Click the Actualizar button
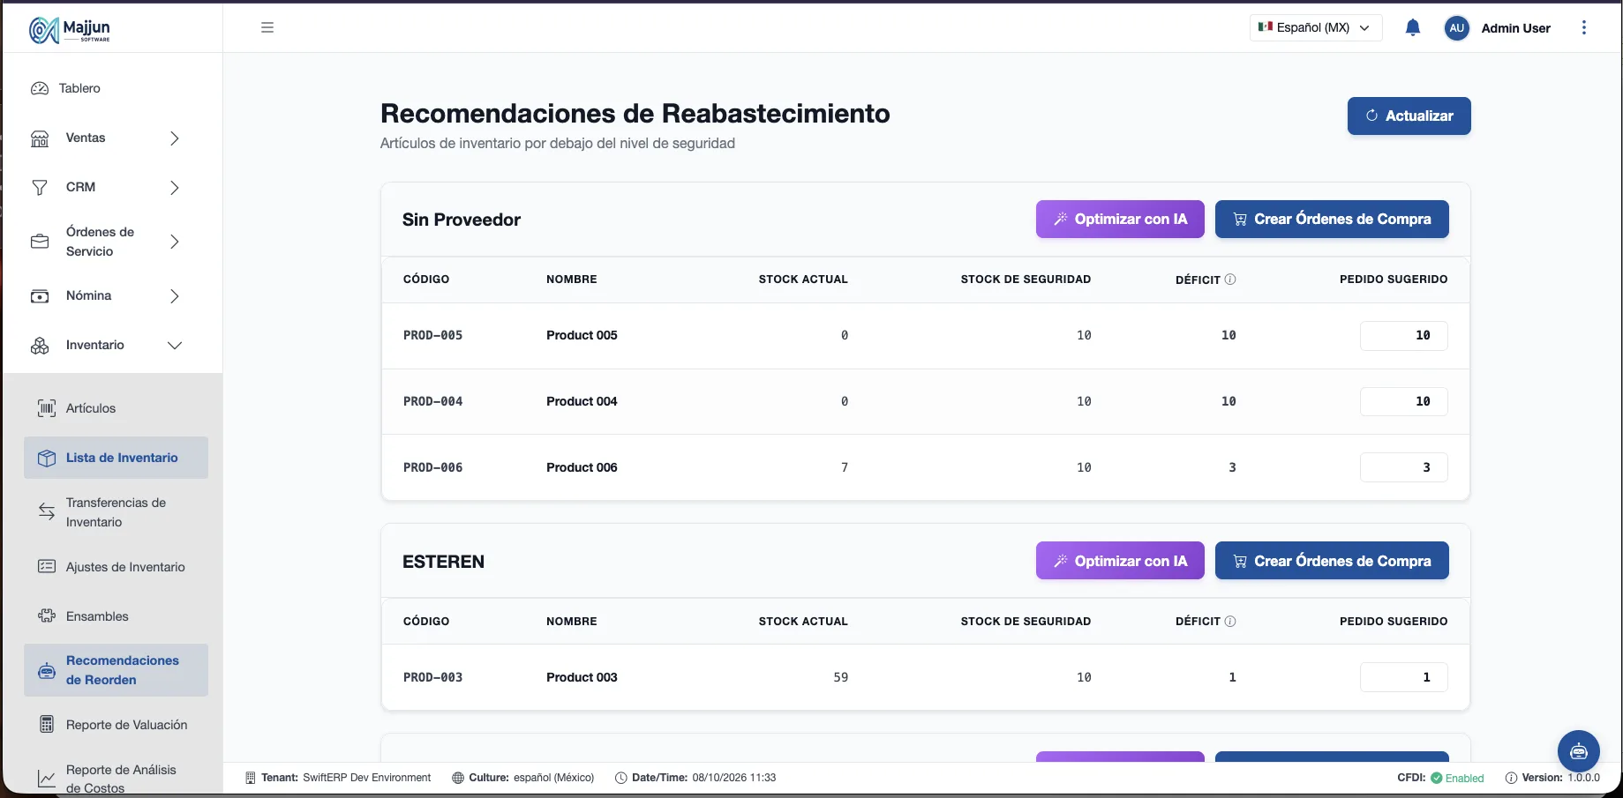The image size is (1623, 798). (1409, 116)
